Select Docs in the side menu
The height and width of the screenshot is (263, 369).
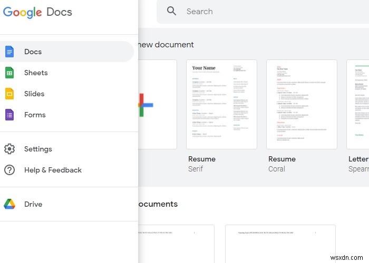click(x=67, y=52)
